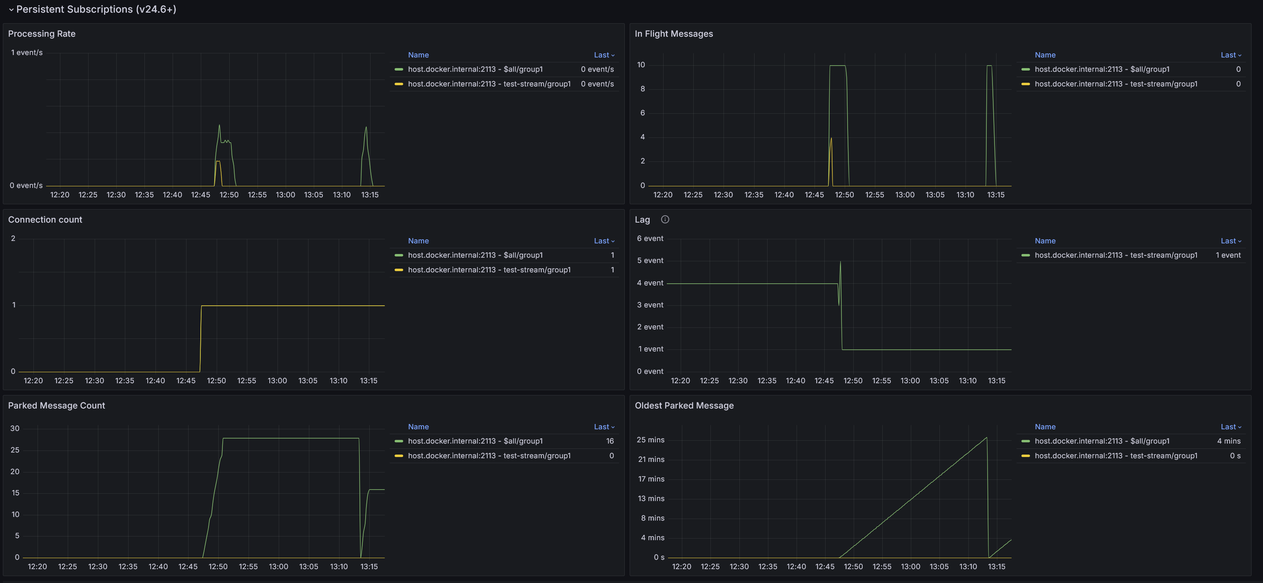The width and height of the screenshot is (1263, 583).
Task: Click Connection count panel title
Action: 45,219
